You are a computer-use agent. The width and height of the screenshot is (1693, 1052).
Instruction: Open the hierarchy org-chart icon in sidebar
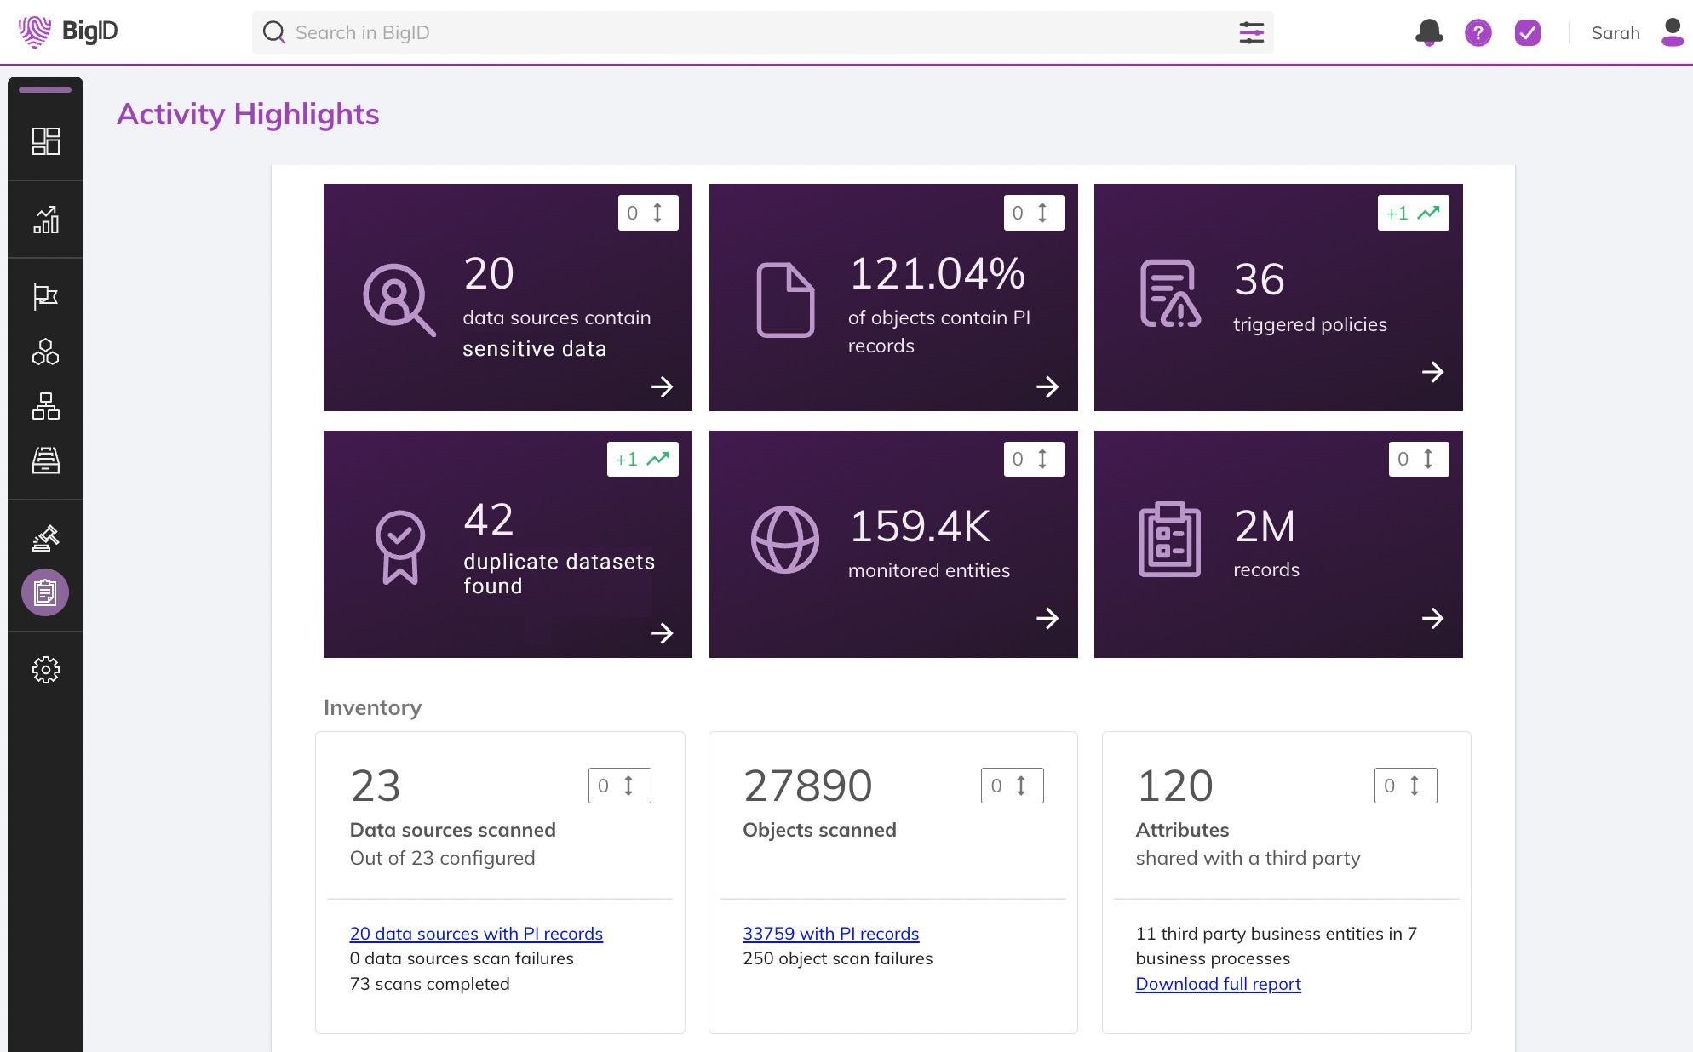coord(45,406)
